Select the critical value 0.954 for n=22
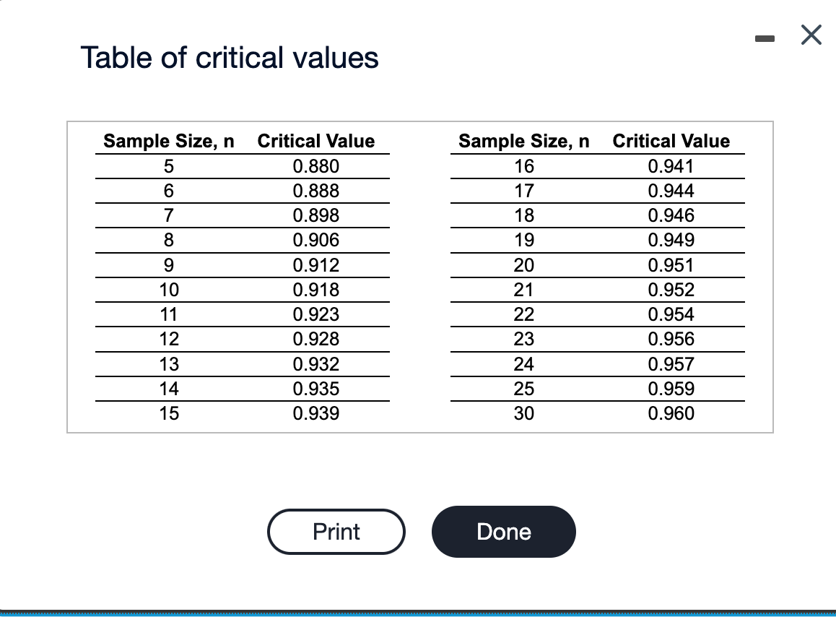 pos(671,314)
